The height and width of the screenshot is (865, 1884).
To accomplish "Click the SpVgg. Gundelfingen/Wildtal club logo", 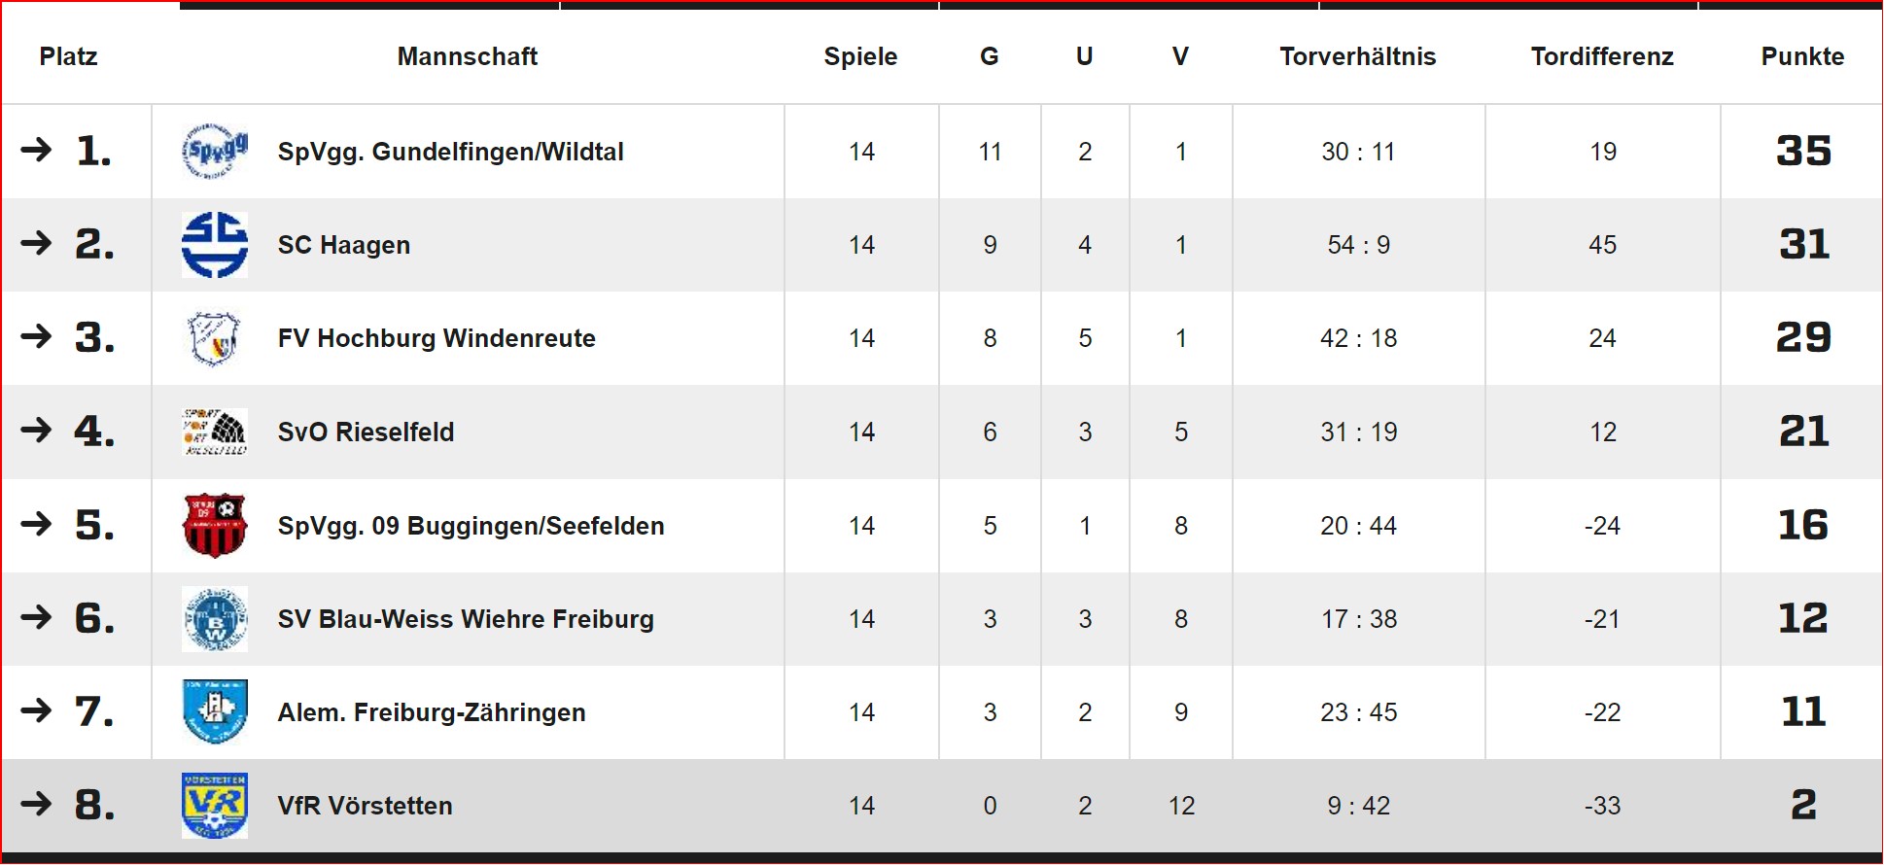I will click(215, 152).
